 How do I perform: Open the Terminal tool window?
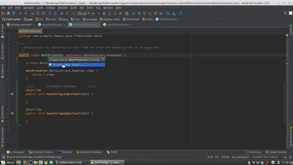(x=65, y=152)
